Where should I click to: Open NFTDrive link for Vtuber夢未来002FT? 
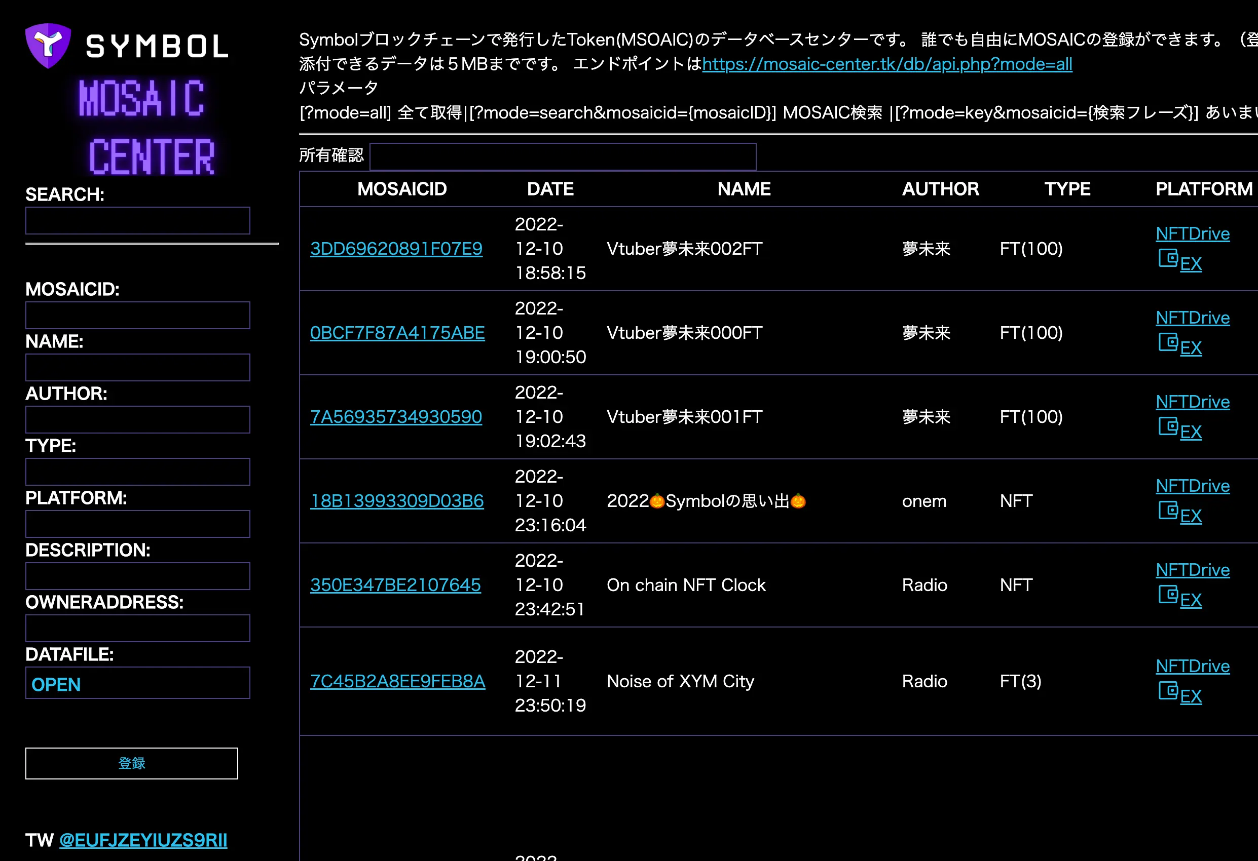1193,233
